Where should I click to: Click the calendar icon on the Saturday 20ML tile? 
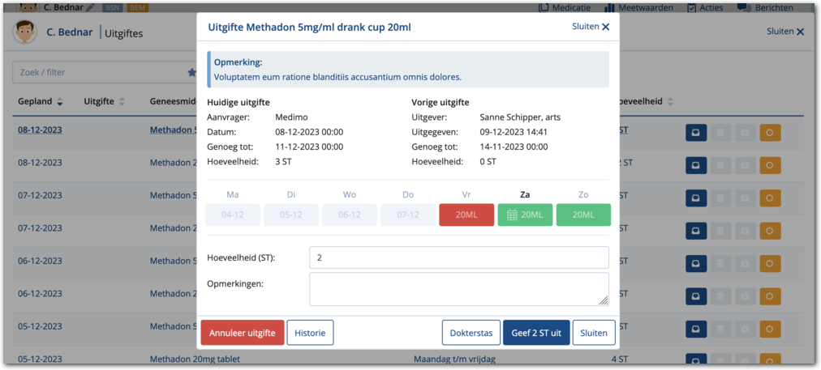[x=512, y=215]
